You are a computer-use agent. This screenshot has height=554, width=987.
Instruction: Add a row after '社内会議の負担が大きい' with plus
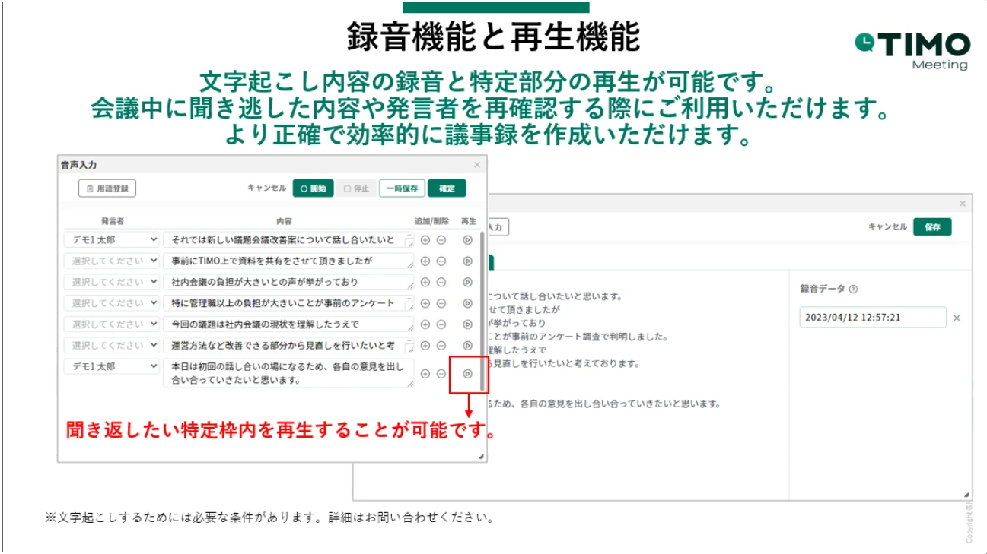pyautogui.click(x=425, y=283)
